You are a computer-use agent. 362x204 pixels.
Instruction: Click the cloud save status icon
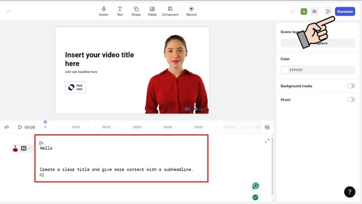292,11
